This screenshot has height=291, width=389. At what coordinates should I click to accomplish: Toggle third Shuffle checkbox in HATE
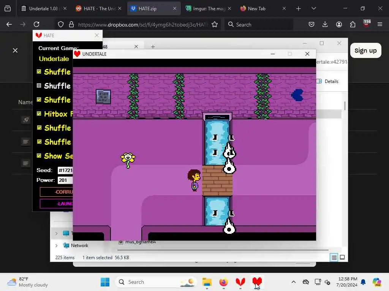coord(39,100)
